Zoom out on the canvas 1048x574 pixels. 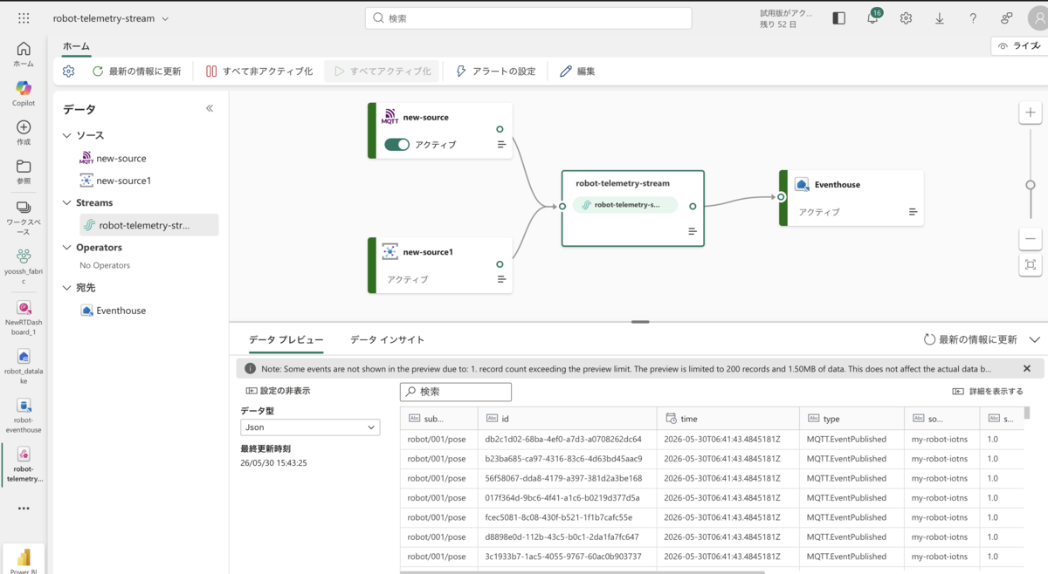point(1031,238)
